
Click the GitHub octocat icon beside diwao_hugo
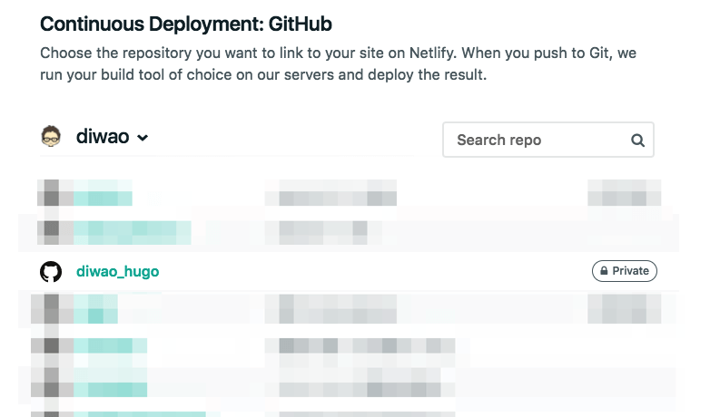pos(51,271)
